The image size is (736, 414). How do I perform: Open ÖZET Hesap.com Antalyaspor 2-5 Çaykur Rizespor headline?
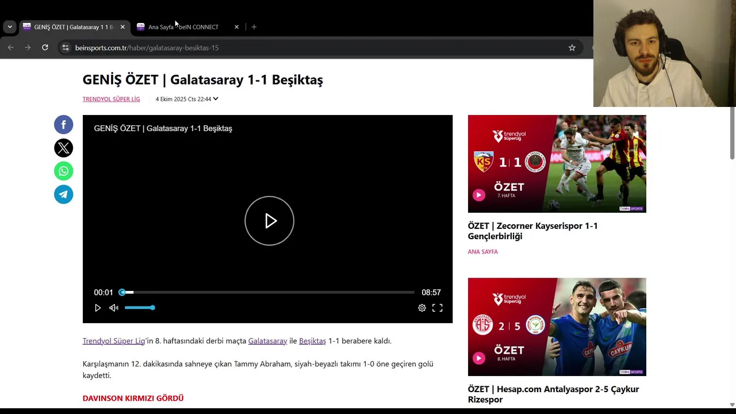pyautogui.click(x=553, y=394)
